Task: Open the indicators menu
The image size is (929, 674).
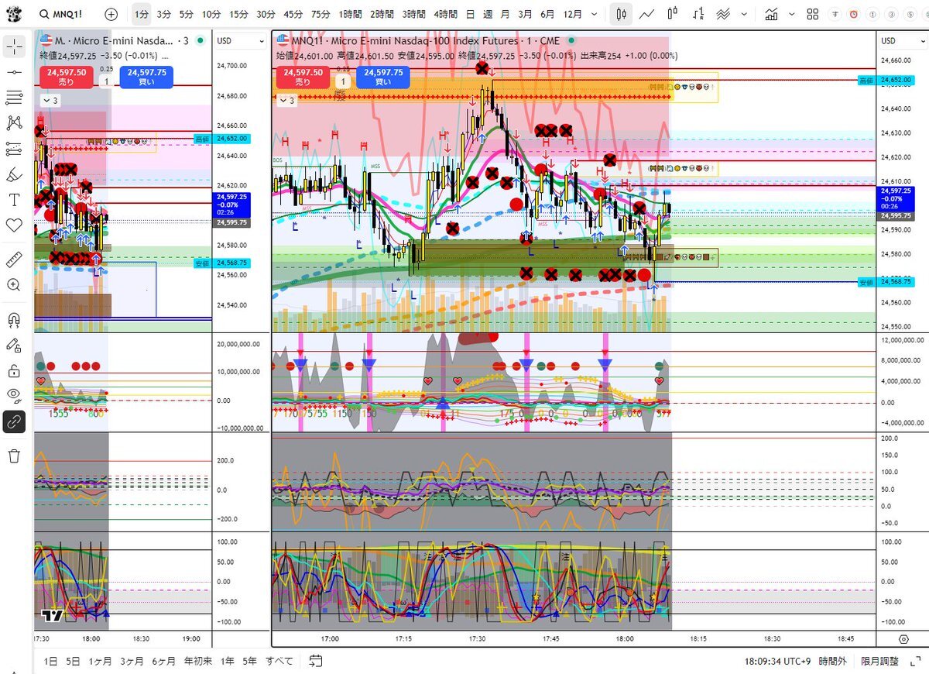Action: [771, 14]
